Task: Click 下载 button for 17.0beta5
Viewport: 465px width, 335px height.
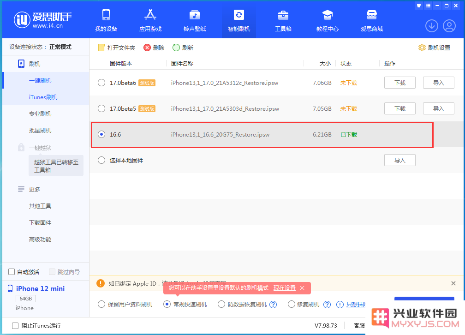Action: point(400,108)
